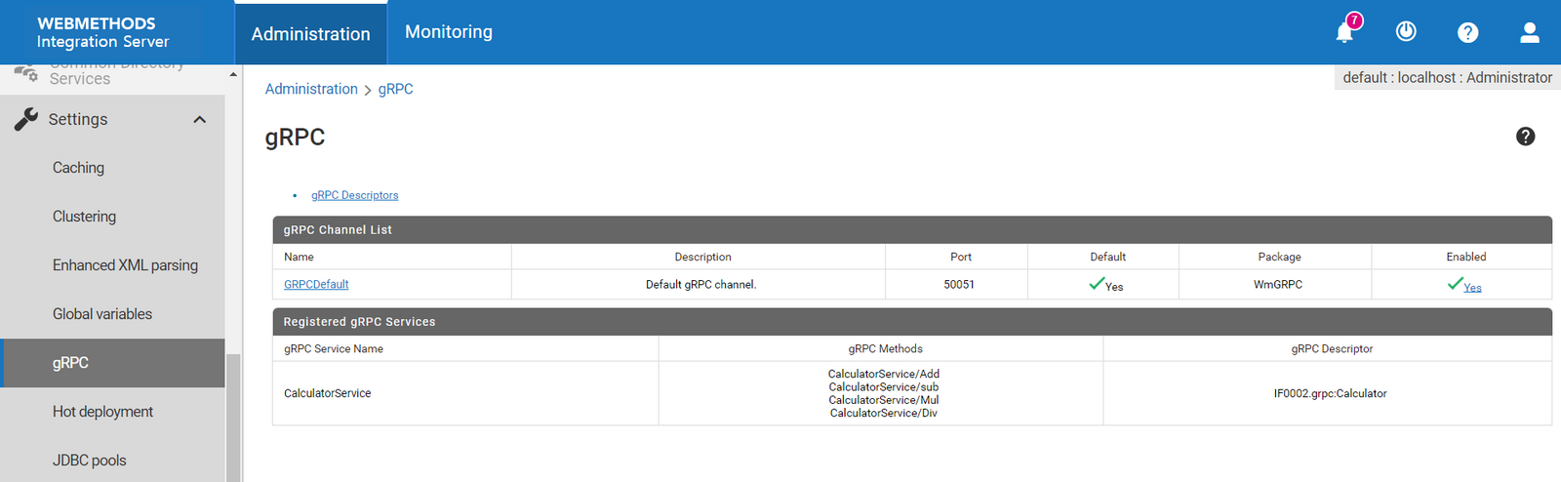Screen dimensions: 1561x482
Task: Open the gRPC Descriptors link
Action: click(354, 195)
